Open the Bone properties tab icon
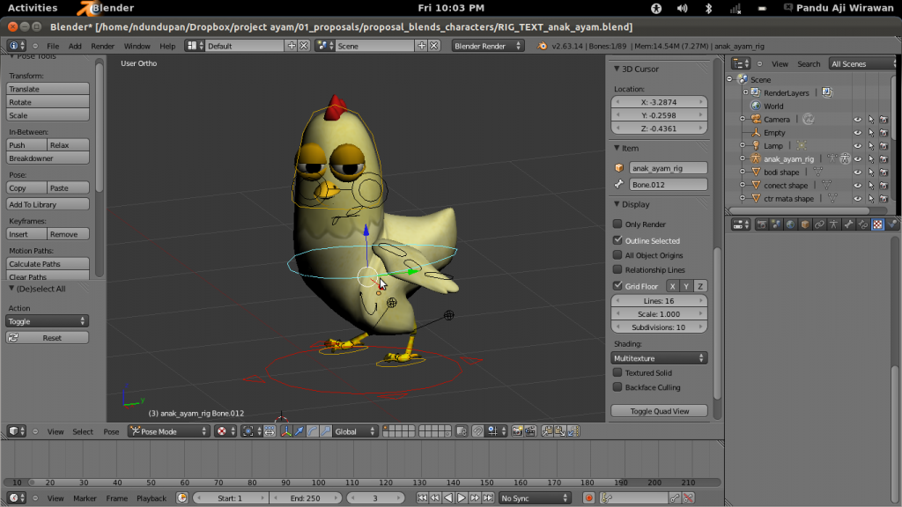902x507 pixels. coord(848,224)
